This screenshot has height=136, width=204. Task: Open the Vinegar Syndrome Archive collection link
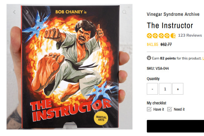173,14
